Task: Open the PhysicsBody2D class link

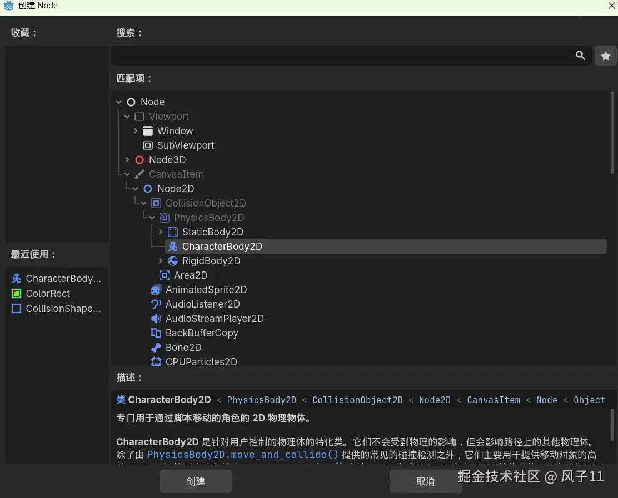Action: 261,400
